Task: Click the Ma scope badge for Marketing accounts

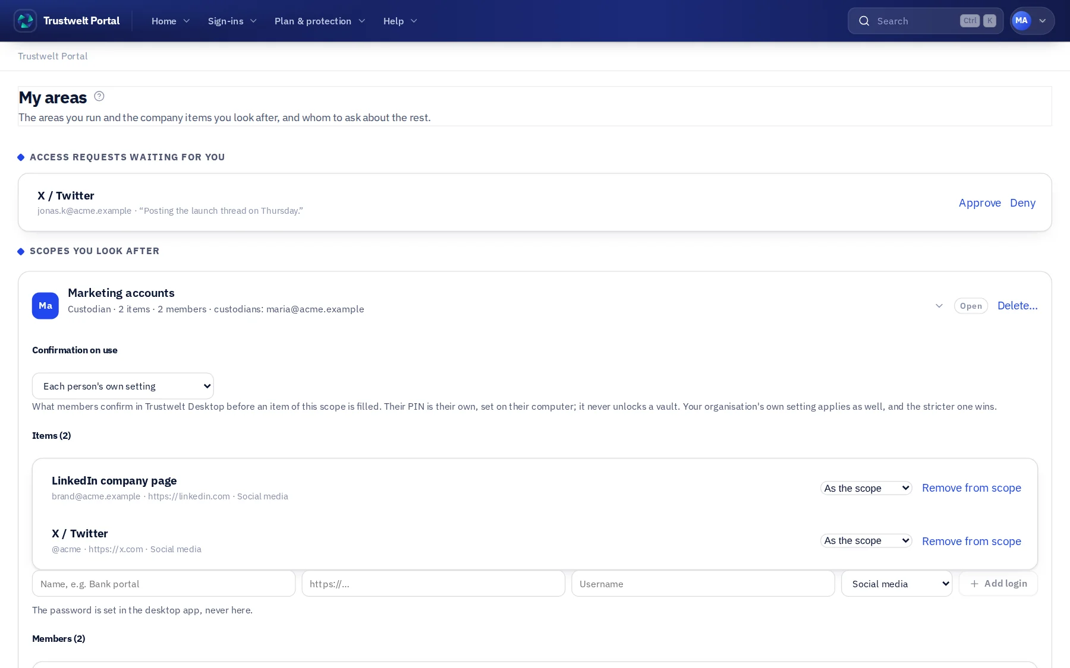Action: [x=45, y=306]
